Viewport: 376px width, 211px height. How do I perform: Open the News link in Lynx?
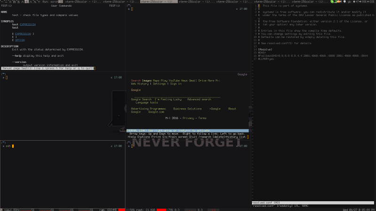tap(184, 81)
